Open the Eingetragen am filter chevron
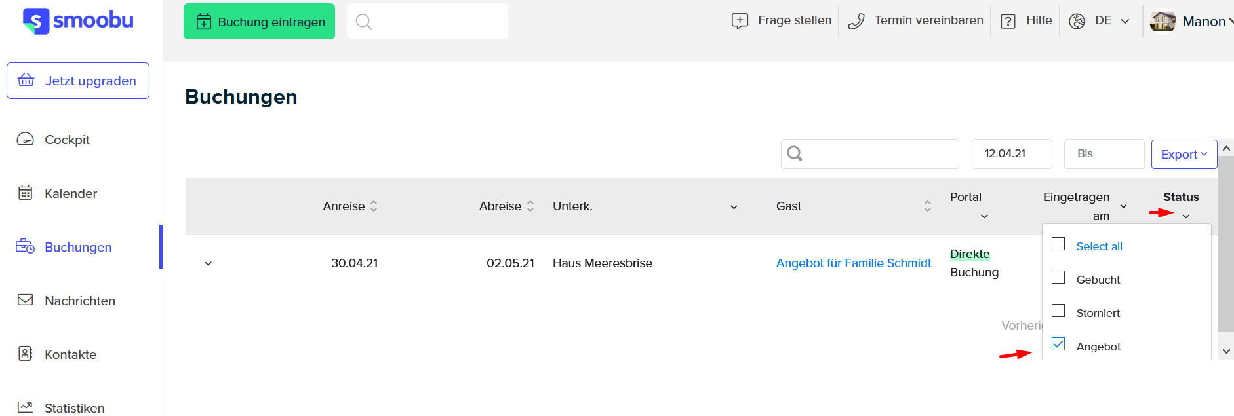Viewport: 1234px width, 416px height. (1123, 206)
